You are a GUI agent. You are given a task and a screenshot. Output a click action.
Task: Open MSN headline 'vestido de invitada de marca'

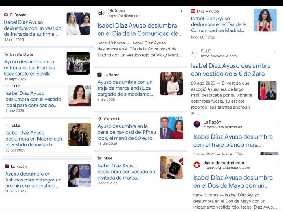click(x=126, y=172)
